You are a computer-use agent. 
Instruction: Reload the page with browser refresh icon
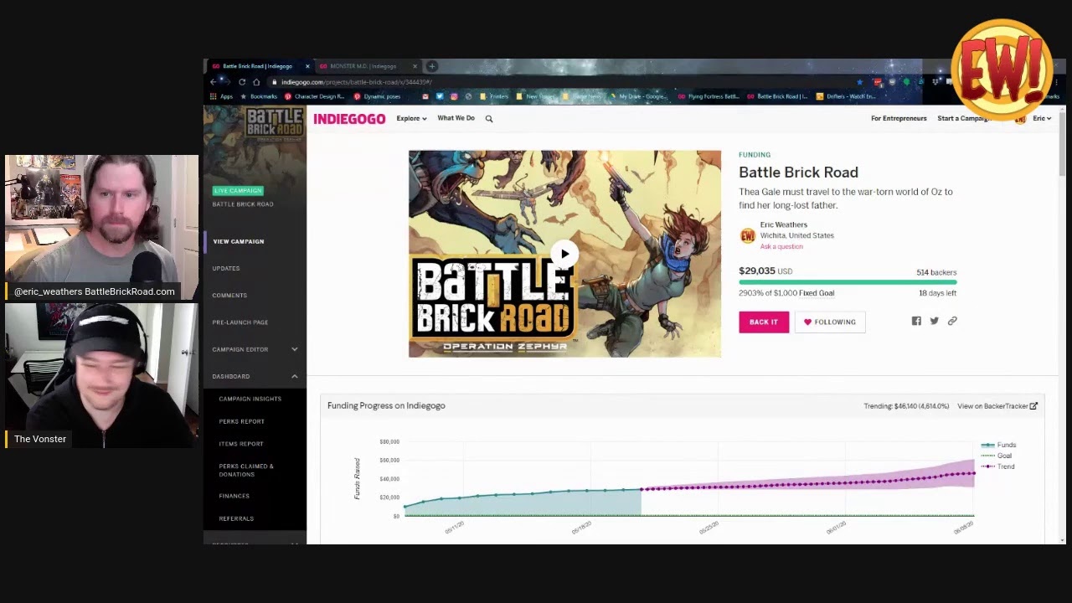(242, 82)
